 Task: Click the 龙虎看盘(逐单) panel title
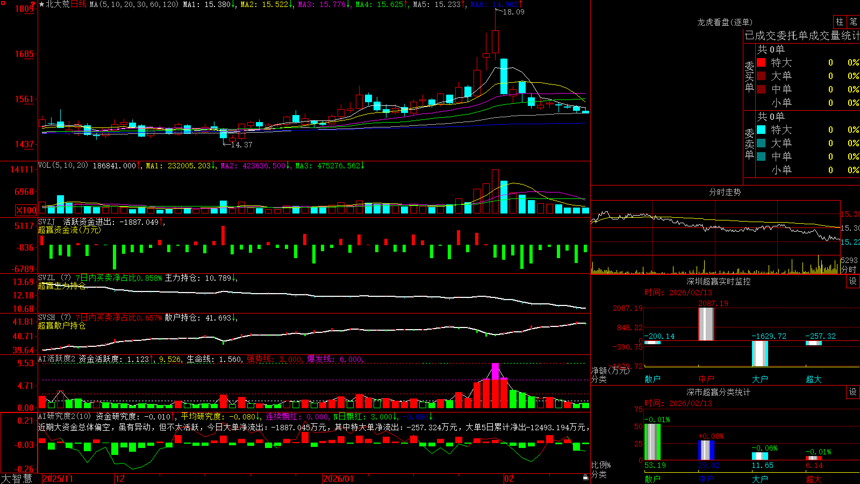coord(725,22)
